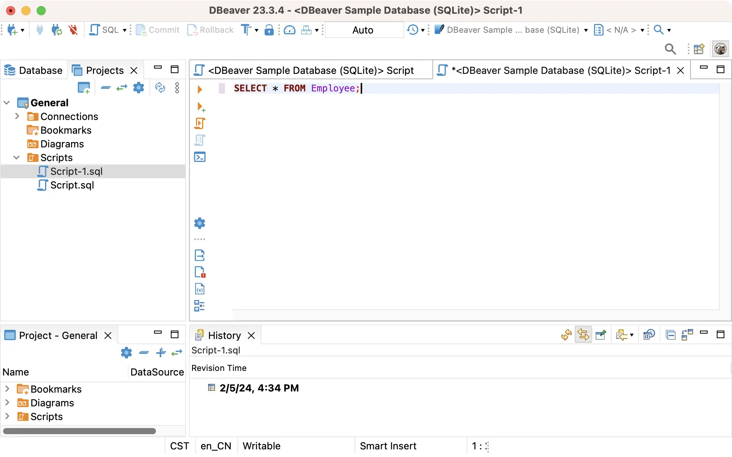The height and width of the screenshot is (457, 732).
Task: Collapse the Scripts folder in tree
Action: click(x=16, y=158)
